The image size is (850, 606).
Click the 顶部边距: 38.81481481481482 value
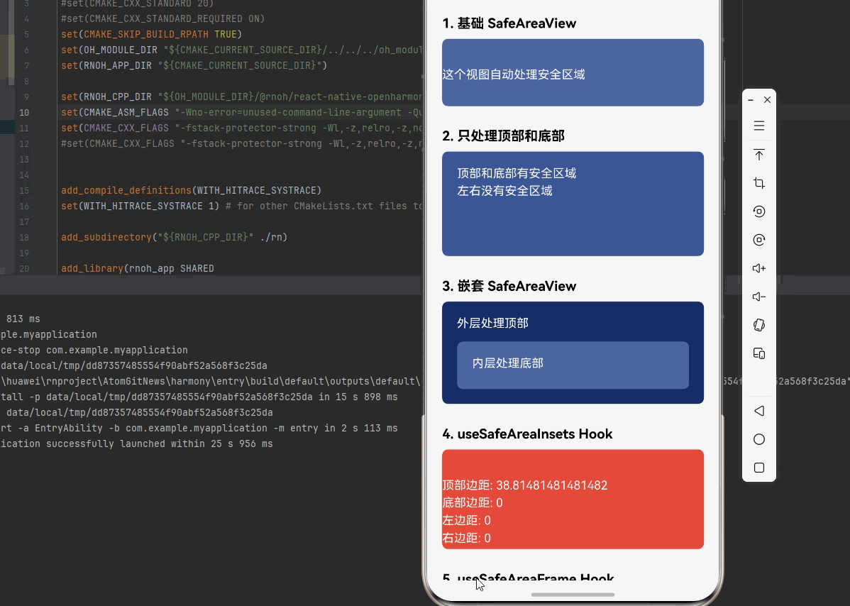[525, 485]
